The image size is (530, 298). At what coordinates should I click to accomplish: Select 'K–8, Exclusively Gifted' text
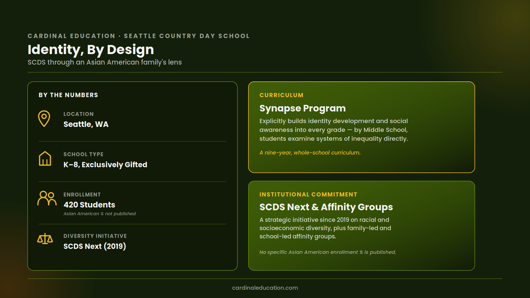[x=105, y=164]
